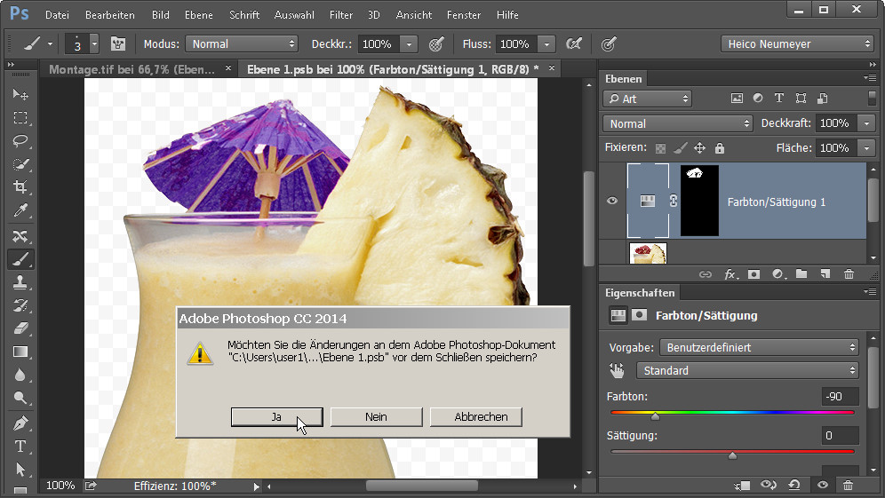
Task: Select the History Brush tool
Action: [x=20, y=305]
